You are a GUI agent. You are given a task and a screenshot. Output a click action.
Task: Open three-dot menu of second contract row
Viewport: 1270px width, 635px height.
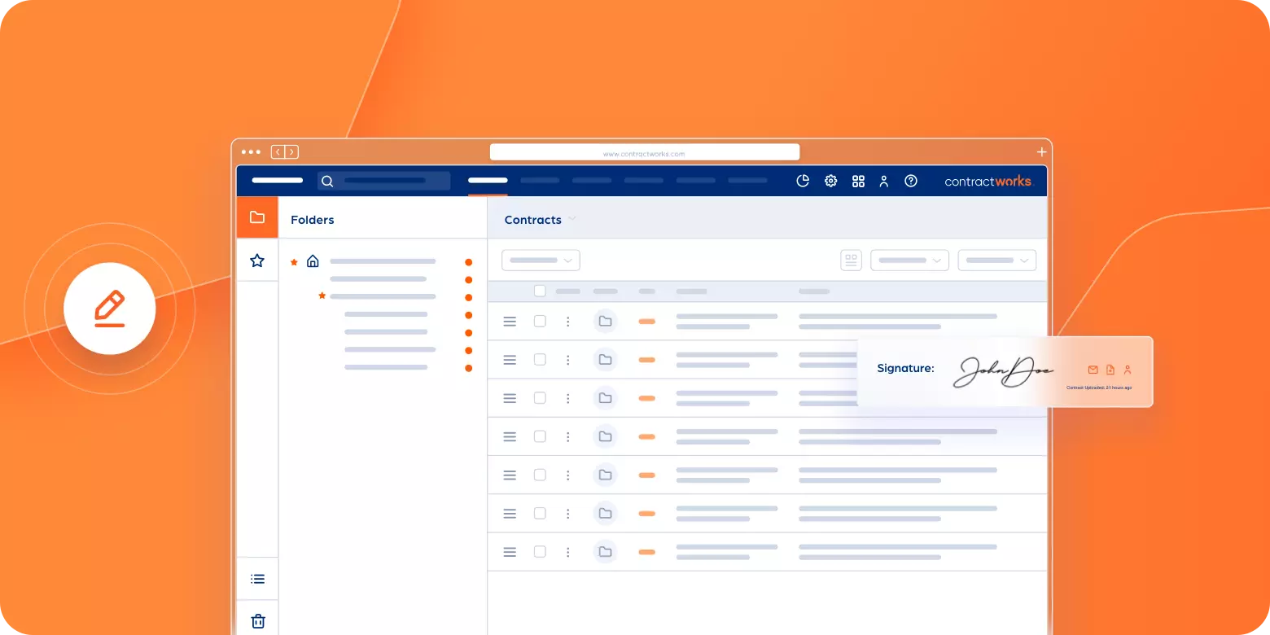(x=567, y=360)
